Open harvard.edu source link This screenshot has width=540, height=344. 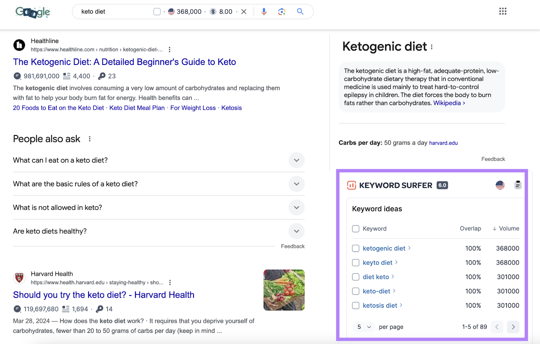pyautogui.click(x=443, y=143)
